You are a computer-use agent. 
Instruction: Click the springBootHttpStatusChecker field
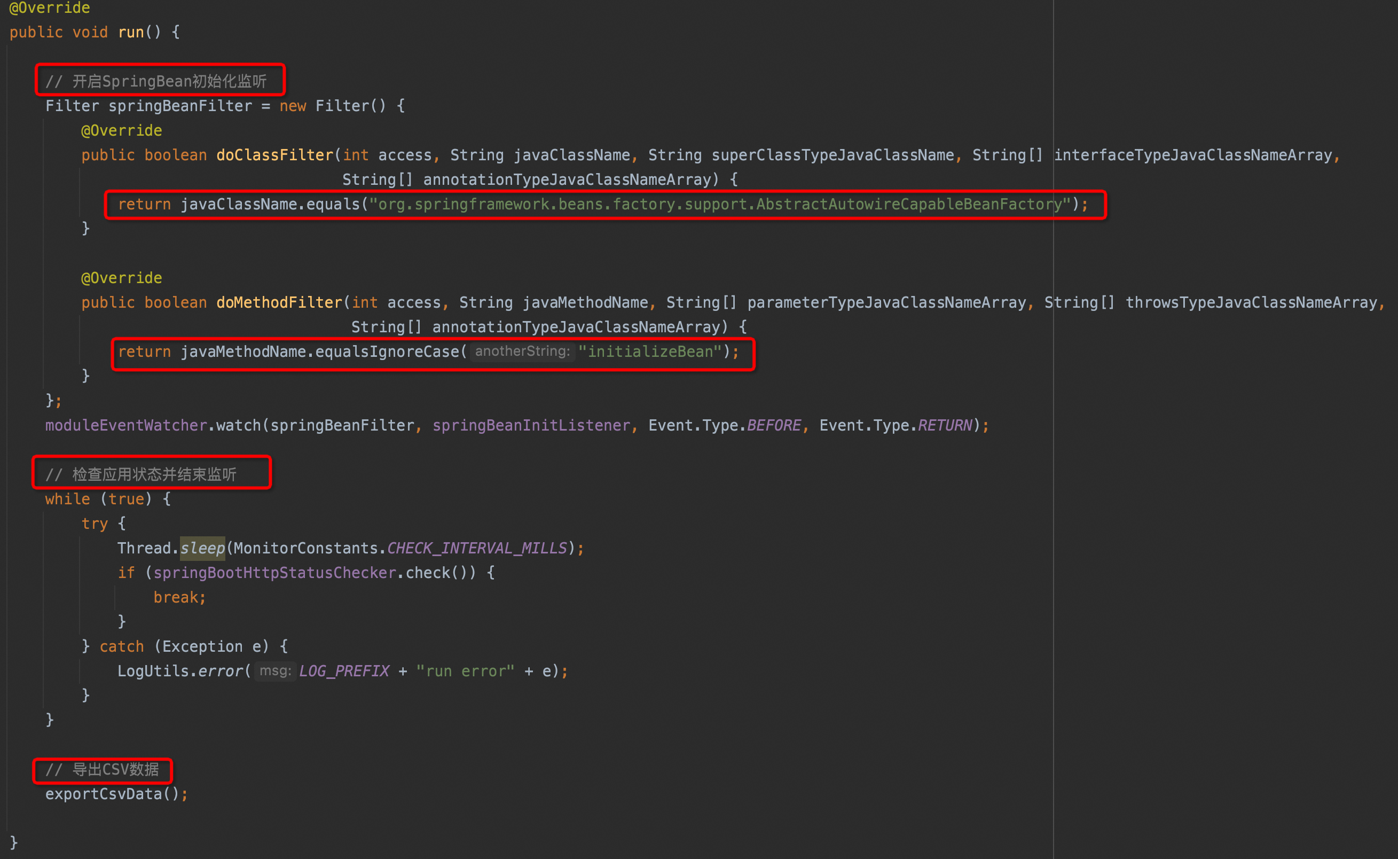click(x=274, y=573)
